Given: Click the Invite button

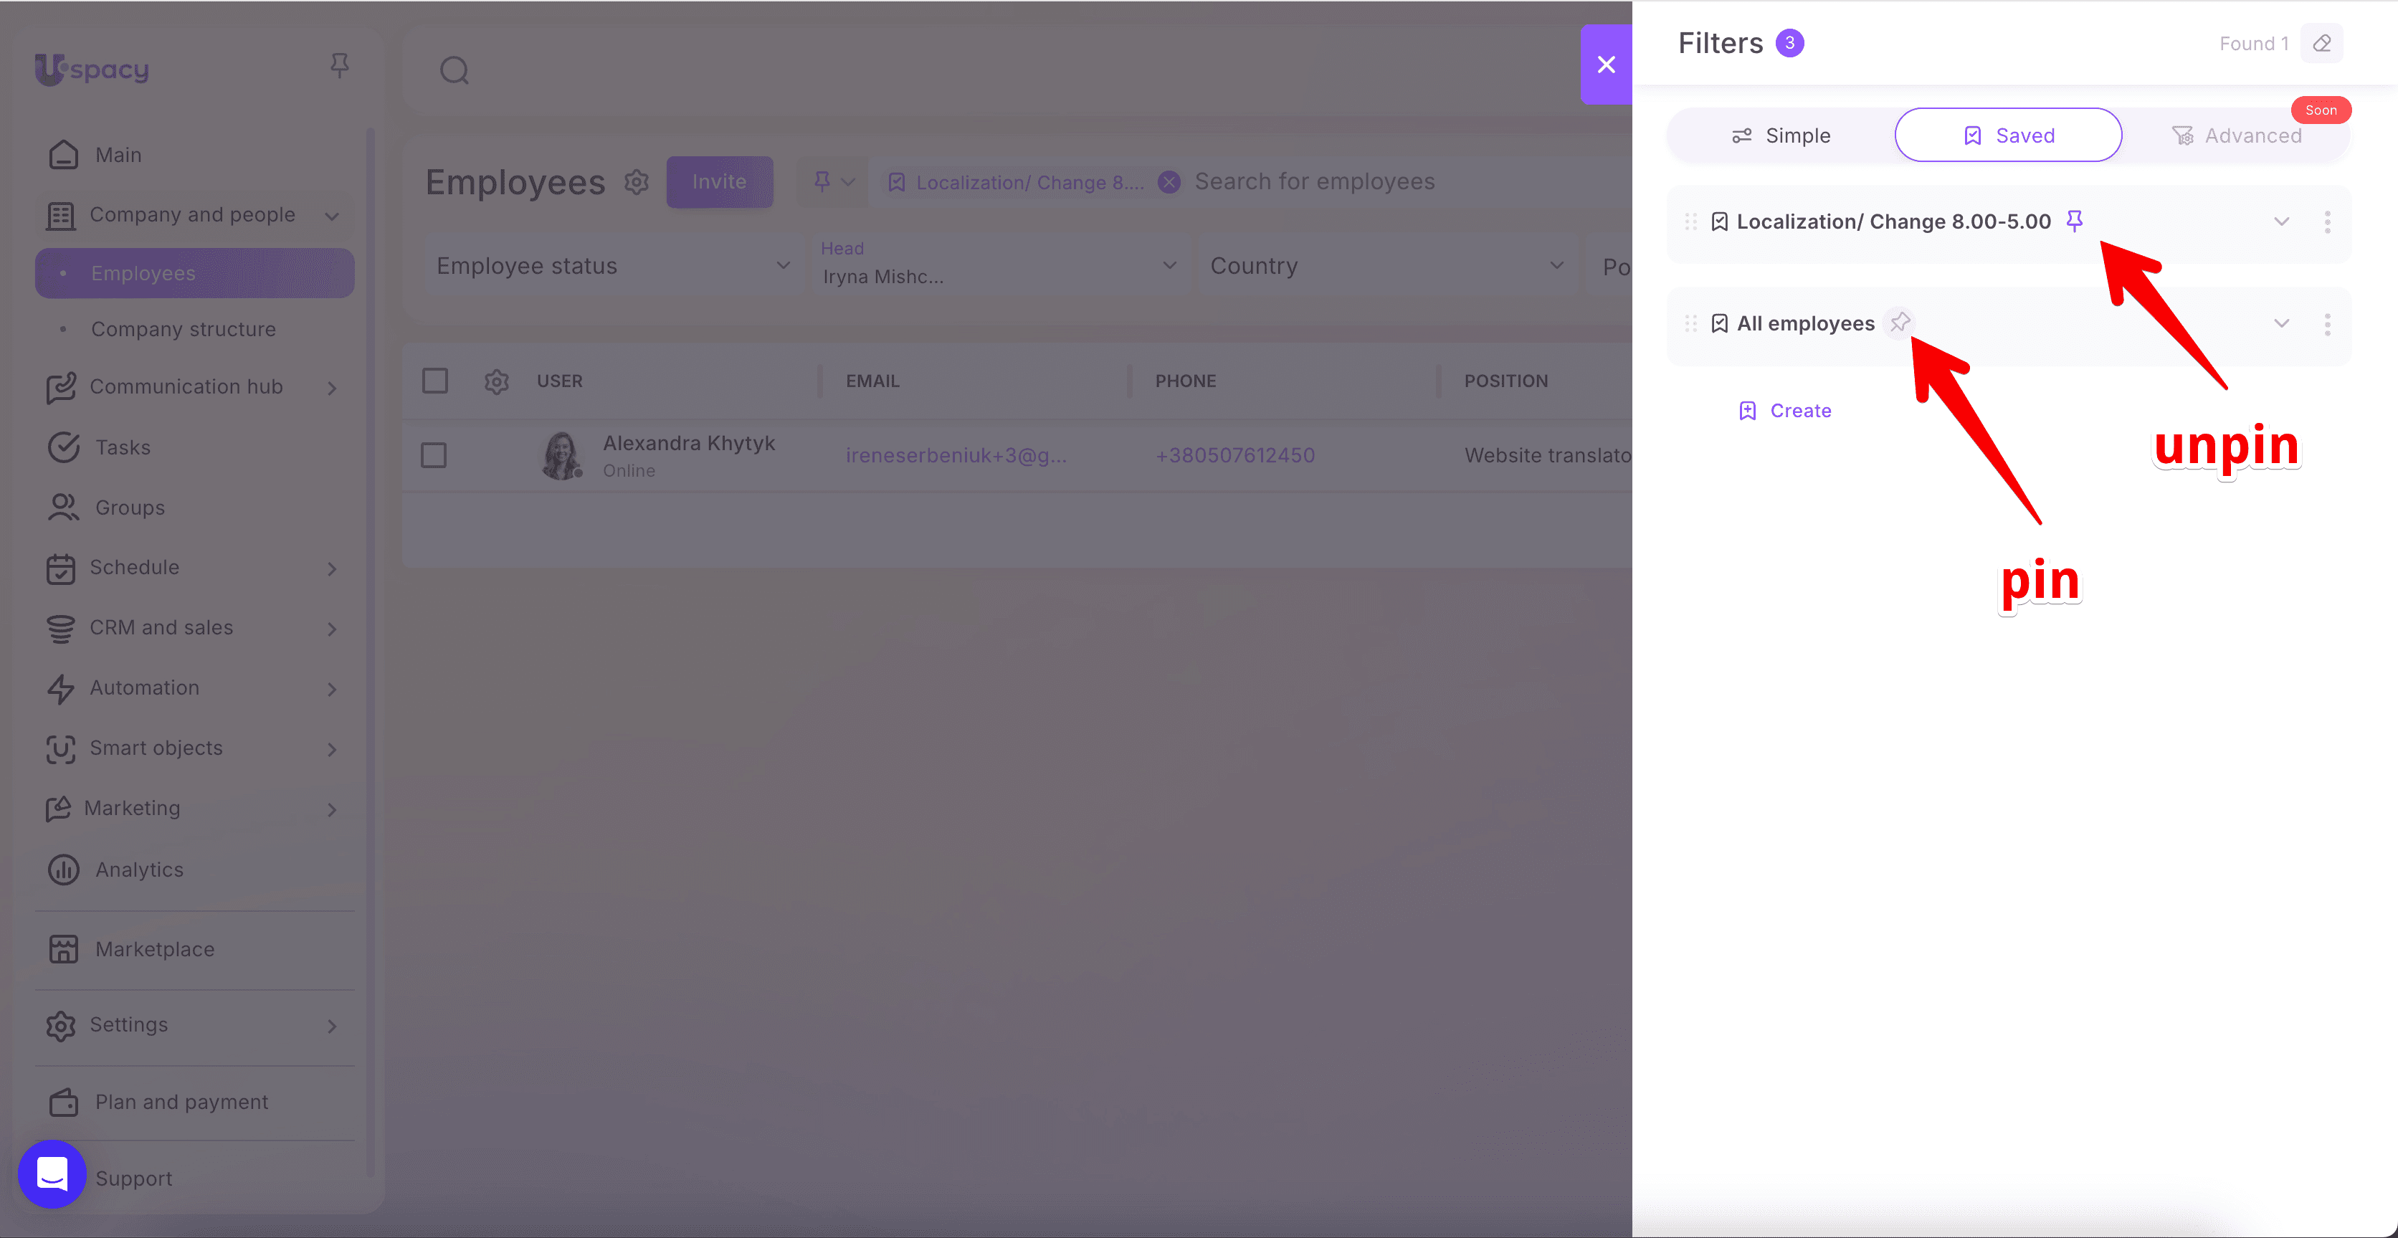Looking at the screenshot, I should (x=720, y=181).
